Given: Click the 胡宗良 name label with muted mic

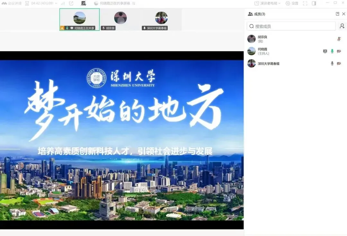Looking at the screenshot, I should pyautogui.click(x=108, y=28).
